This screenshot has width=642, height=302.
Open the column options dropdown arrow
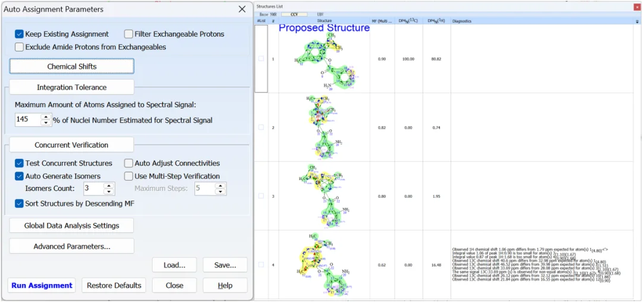click(637, 21)
